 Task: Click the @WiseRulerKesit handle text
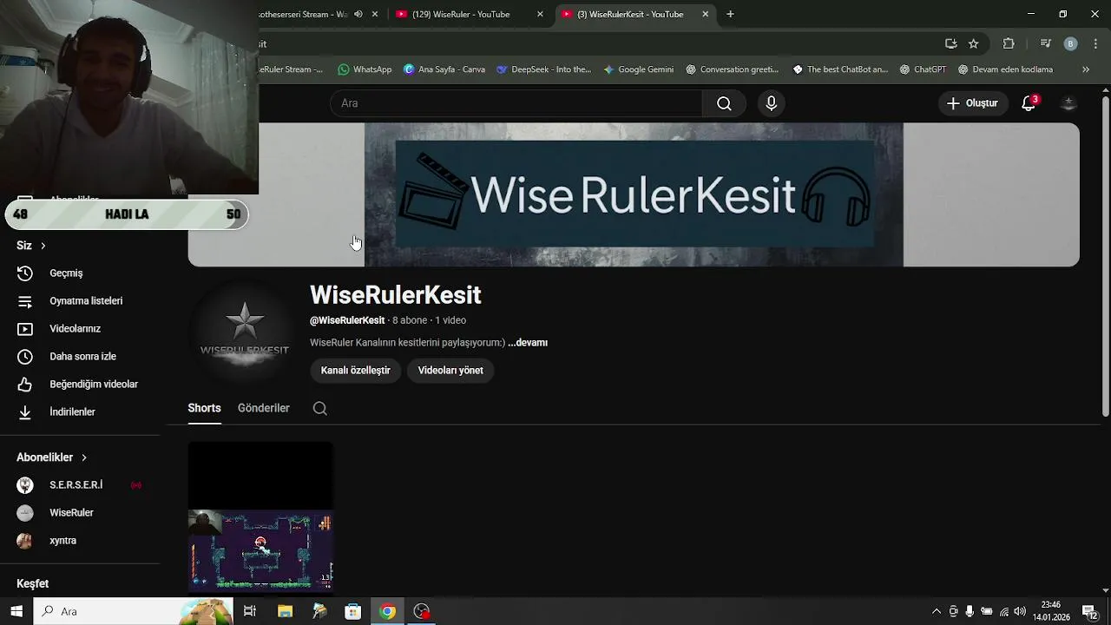[x=347, y=320]
